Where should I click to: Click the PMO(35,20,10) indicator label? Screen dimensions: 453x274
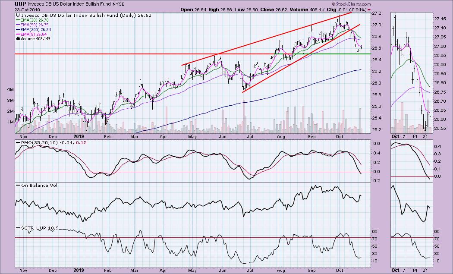[x=39, y=142]
